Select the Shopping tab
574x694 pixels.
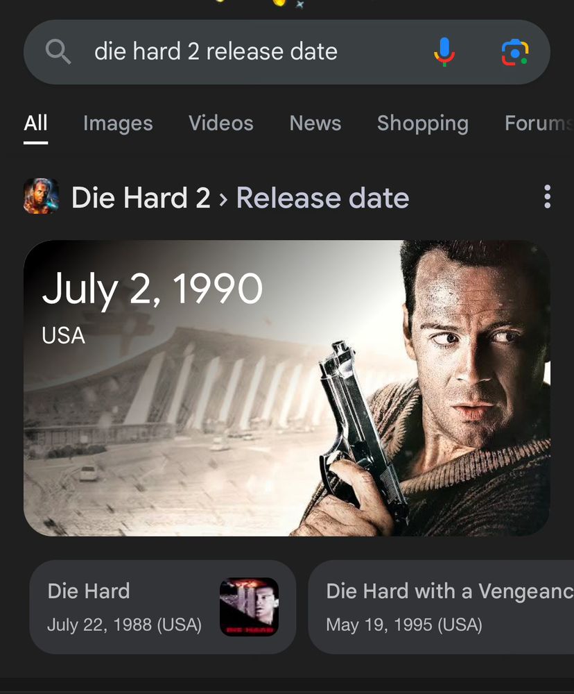pyautogui.click(x=423, y=124)
